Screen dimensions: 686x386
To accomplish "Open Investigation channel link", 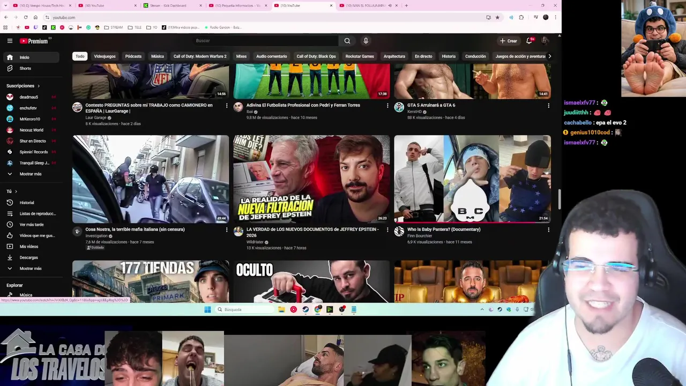I will 96,236.
